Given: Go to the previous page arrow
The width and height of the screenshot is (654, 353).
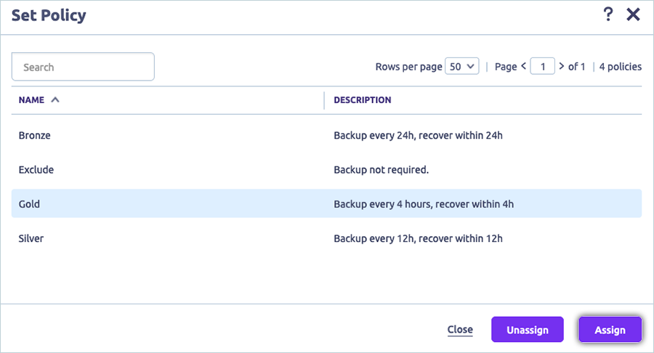Looking at the screenshot, I should [524, 66].
